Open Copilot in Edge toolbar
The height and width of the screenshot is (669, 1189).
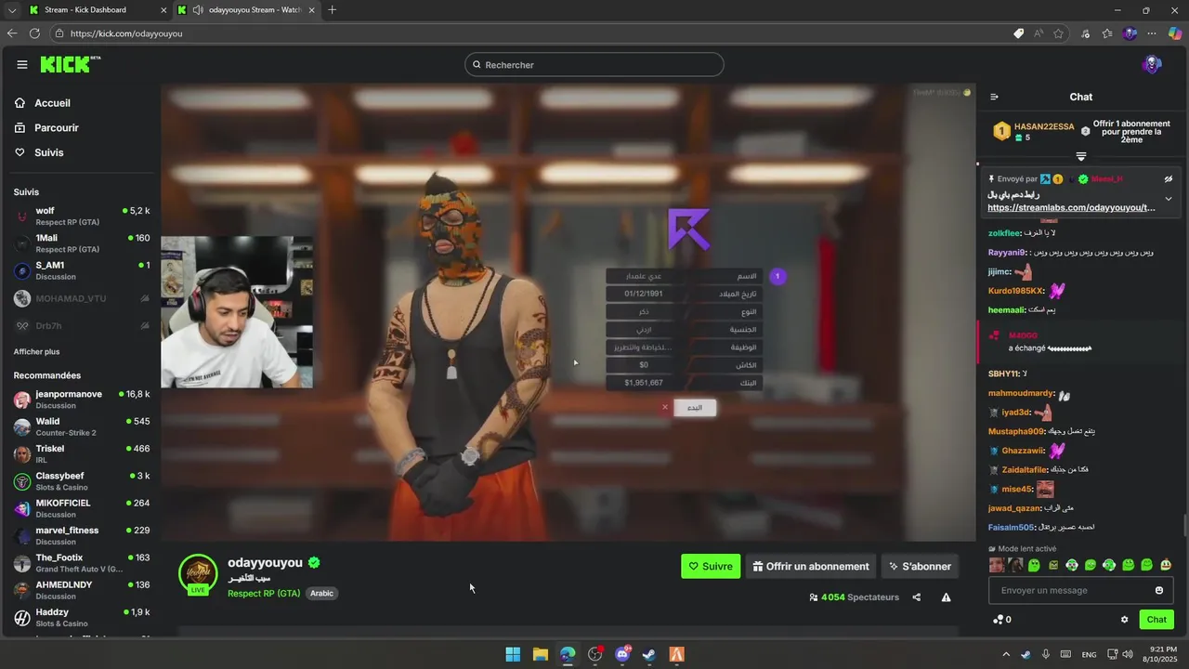coord(1175,33)
